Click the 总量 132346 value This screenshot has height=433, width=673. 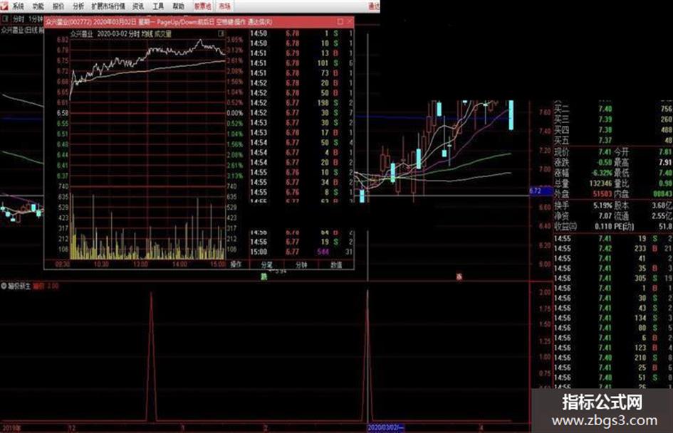coord(600,183)
